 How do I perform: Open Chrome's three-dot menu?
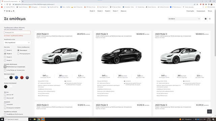[x=214, y=4]
